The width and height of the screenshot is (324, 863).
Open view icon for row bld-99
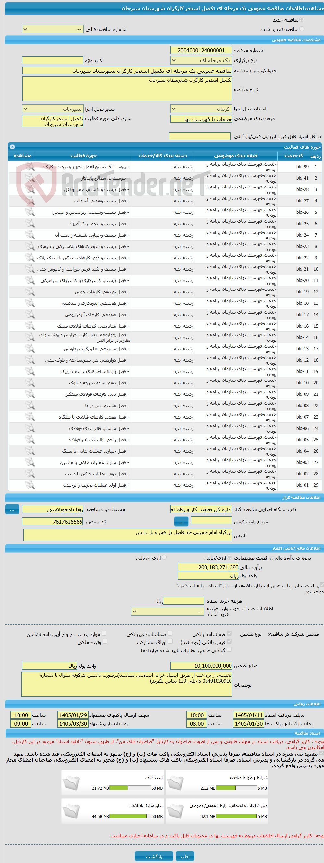point(30,166)
